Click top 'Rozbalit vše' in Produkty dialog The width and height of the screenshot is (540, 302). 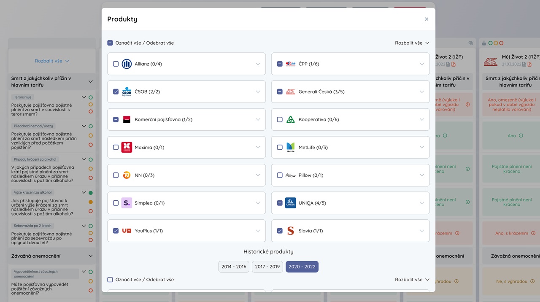pyautogui.click(x=412, y=43)
